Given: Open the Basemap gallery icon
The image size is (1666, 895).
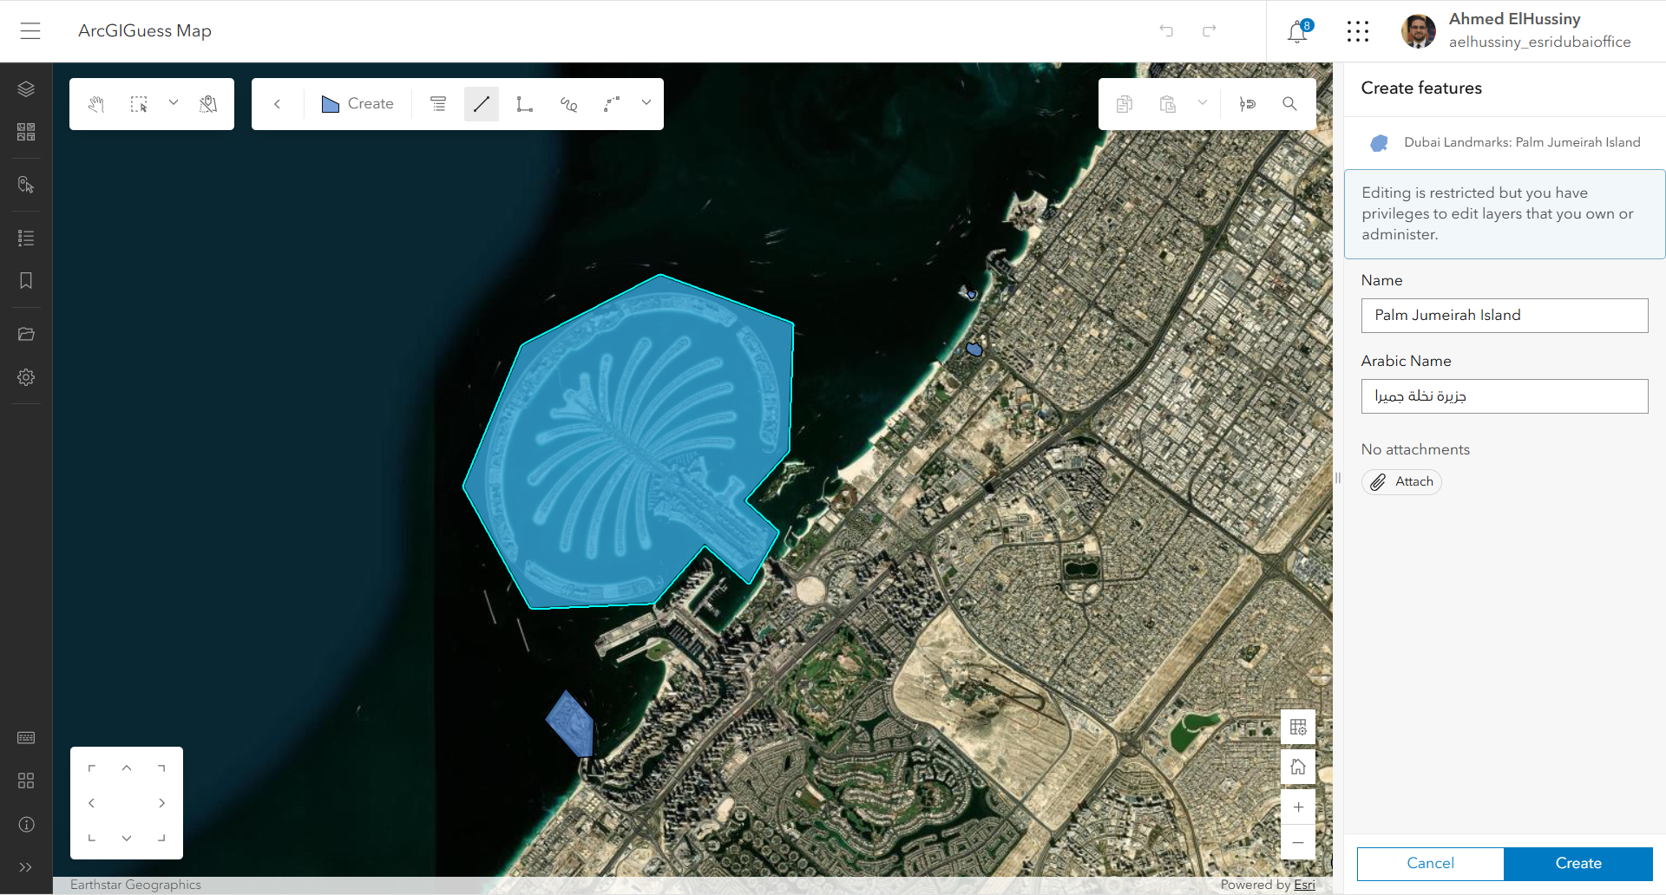Looking at the screenshot, I should [26, 132].
